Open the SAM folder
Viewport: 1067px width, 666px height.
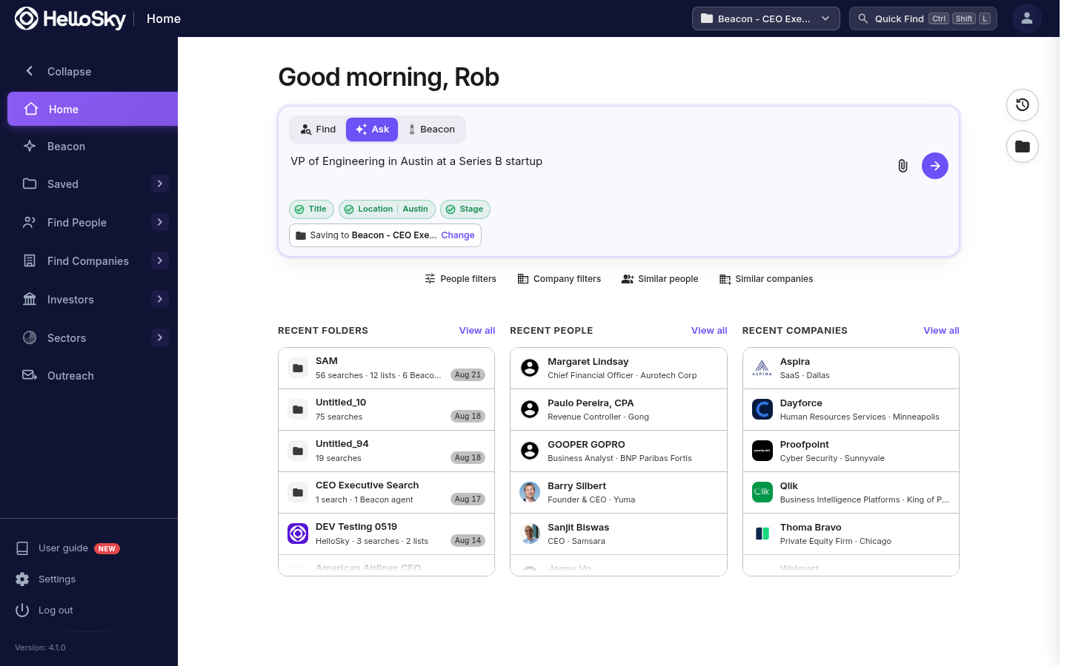[x=386, y=369]
